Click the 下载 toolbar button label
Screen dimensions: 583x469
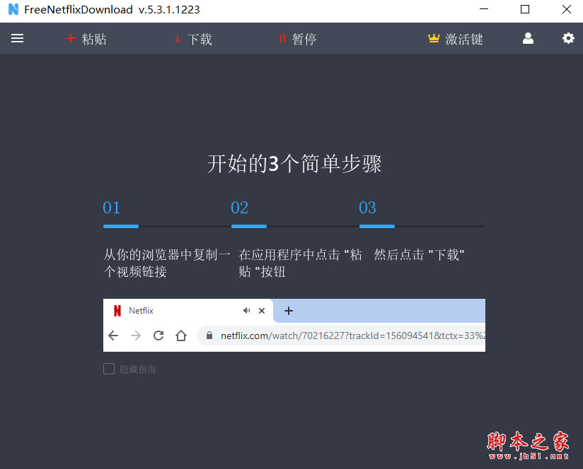point(200,39)
